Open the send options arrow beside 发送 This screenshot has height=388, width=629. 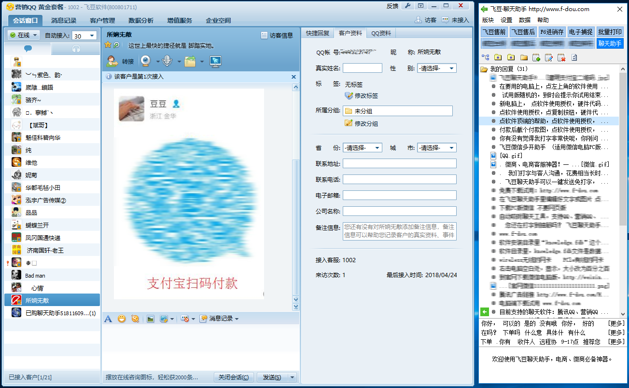click(292, 377)
